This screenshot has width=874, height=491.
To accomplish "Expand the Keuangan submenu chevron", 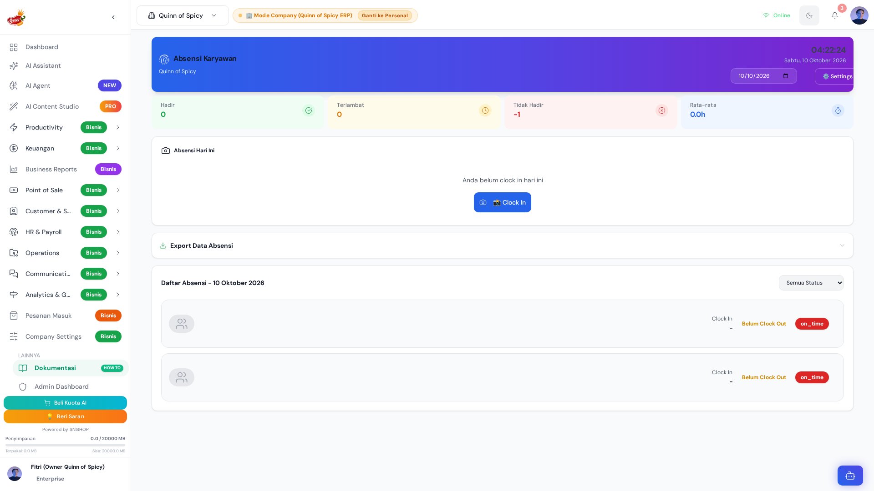I will [x=118, y=148].
